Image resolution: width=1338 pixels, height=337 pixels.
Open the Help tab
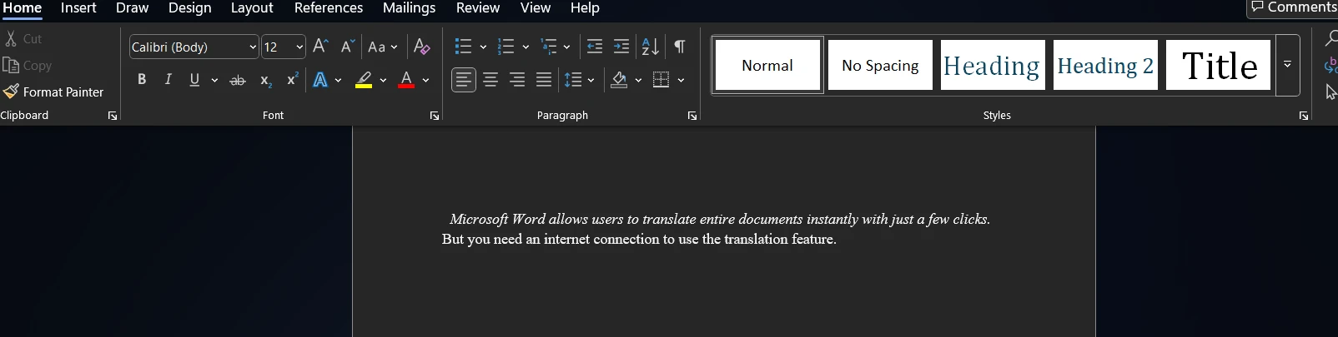585,8
